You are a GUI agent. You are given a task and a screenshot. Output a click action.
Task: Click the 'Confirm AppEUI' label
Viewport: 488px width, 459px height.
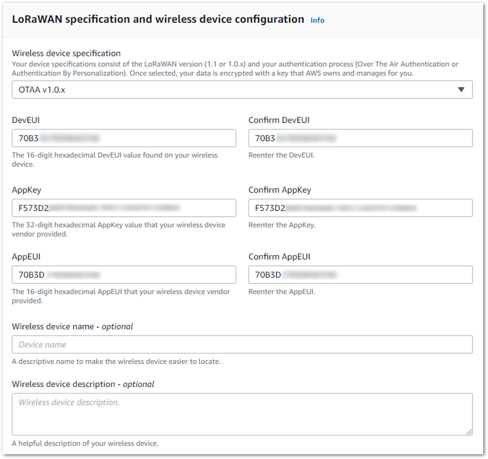coord(279,257)
